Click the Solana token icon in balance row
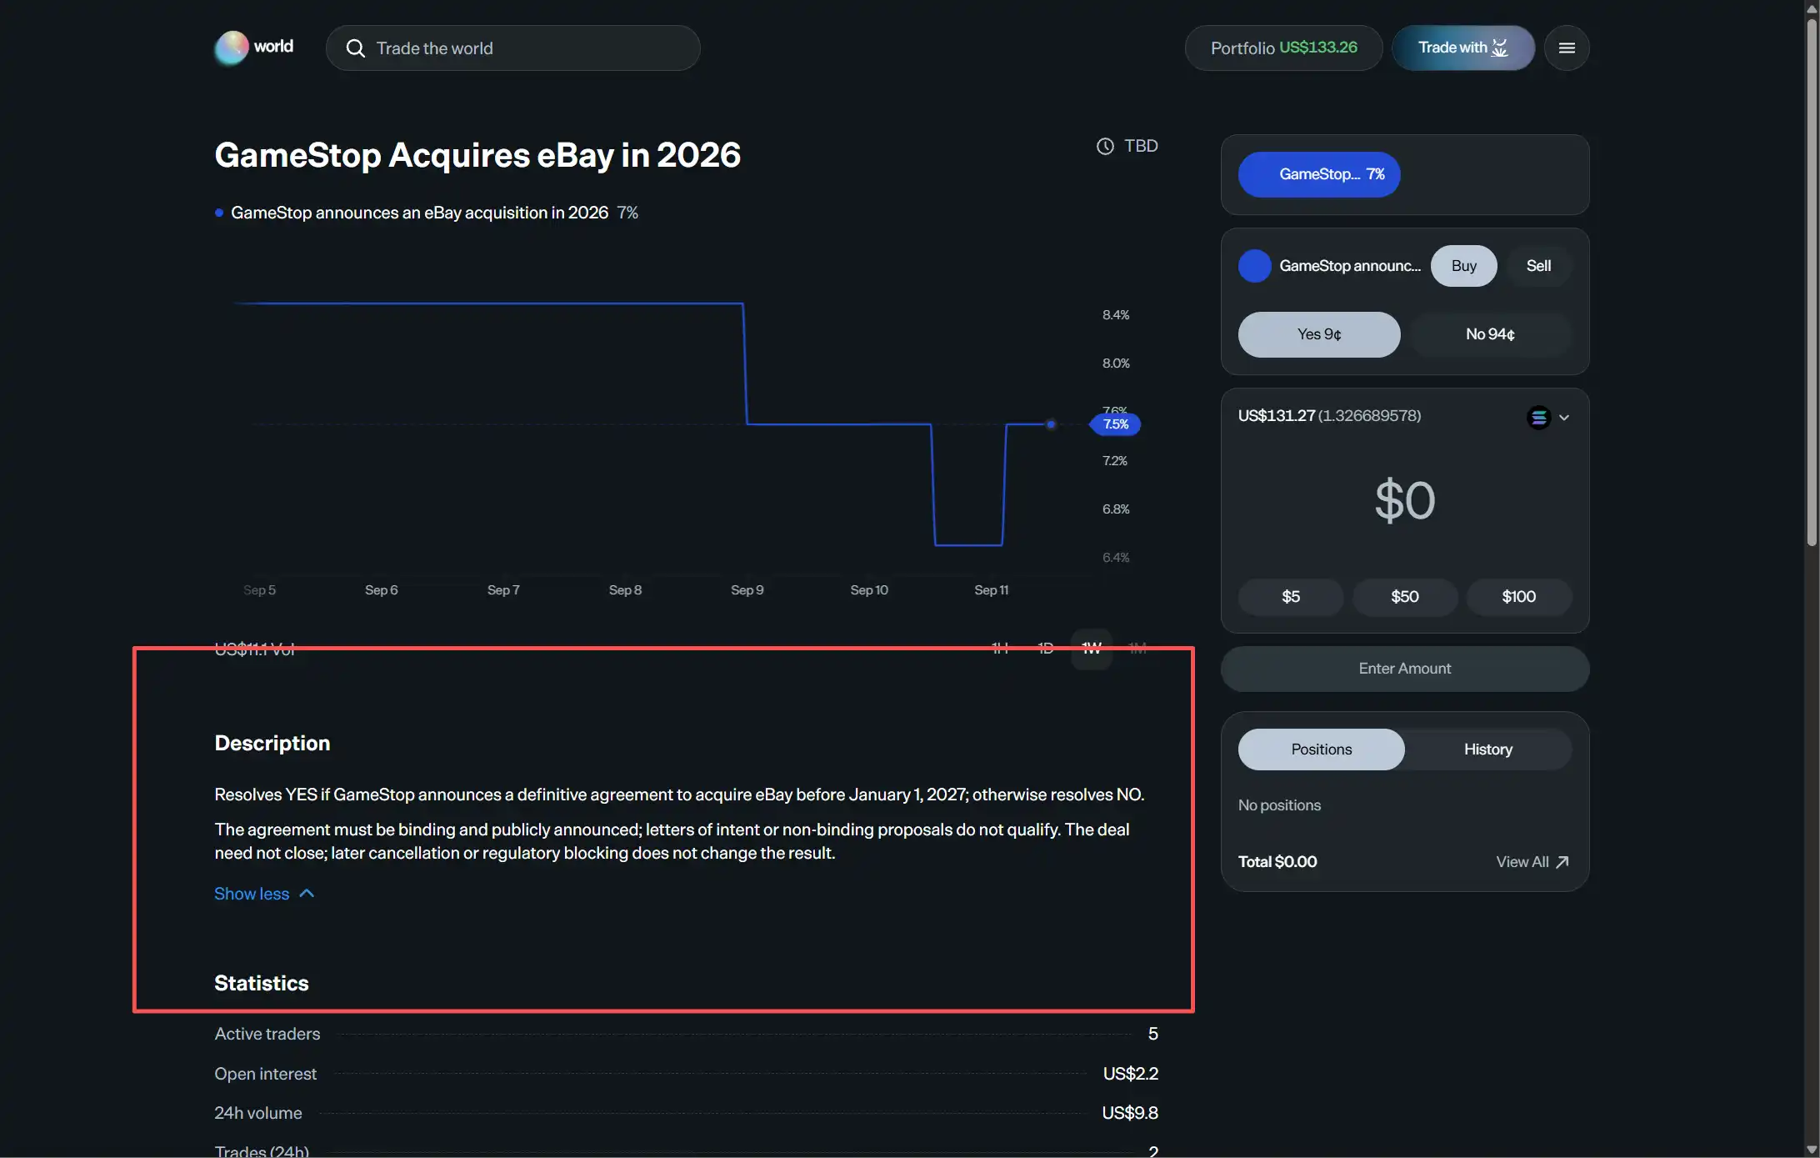The image size is (1820, 1158). click(1538, 417)
